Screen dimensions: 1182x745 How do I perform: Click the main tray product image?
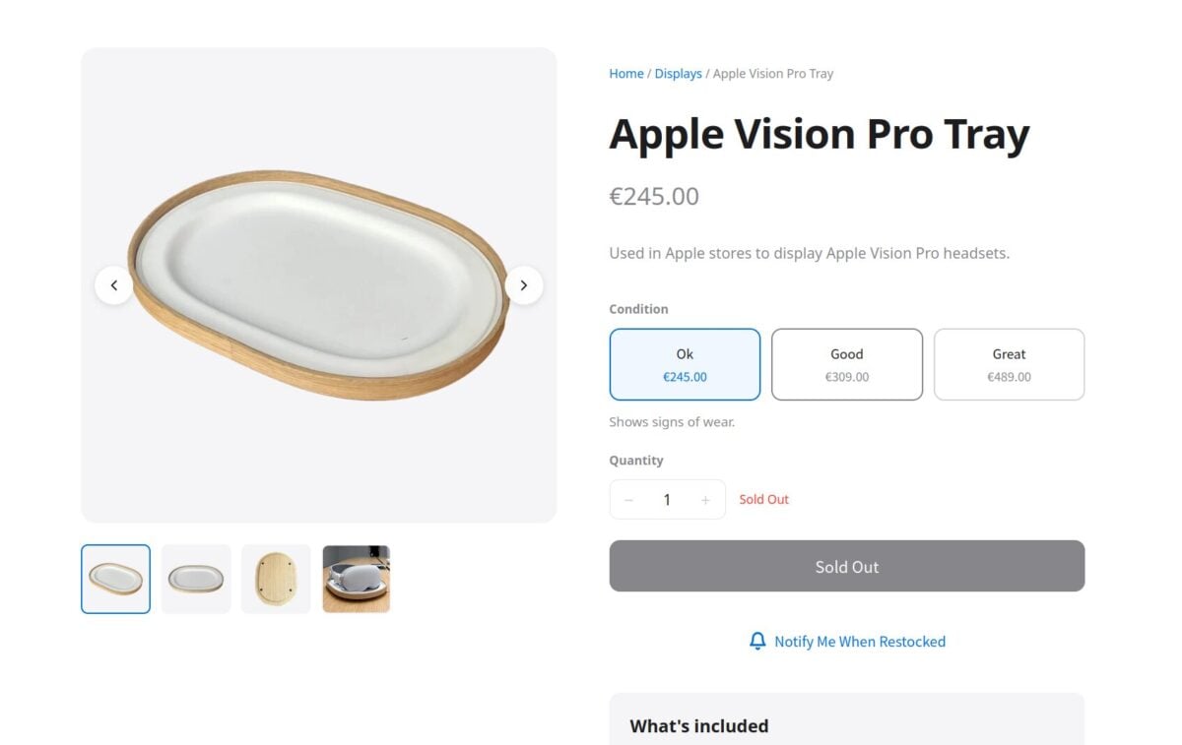(318, 285)
